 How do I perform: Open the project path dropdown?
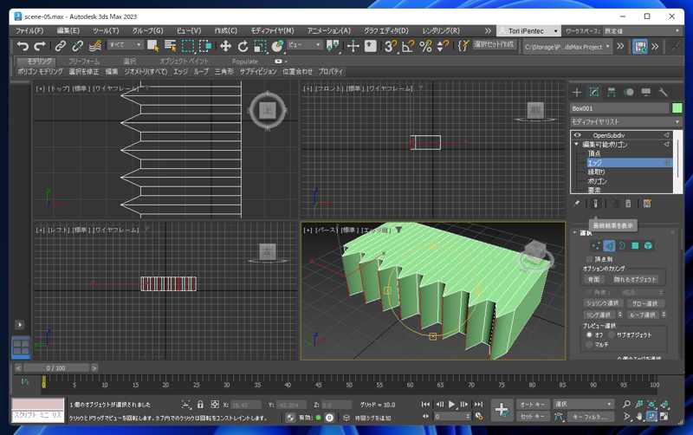point(567,47)
